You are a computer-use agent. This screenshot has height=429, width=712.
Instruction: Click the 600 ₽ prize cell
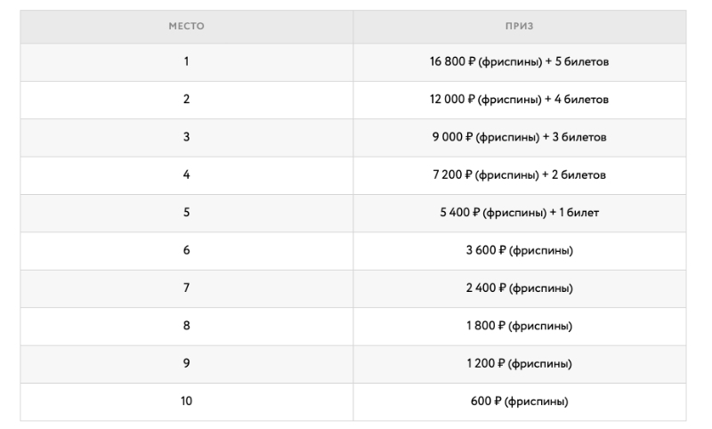click(519, 401)
